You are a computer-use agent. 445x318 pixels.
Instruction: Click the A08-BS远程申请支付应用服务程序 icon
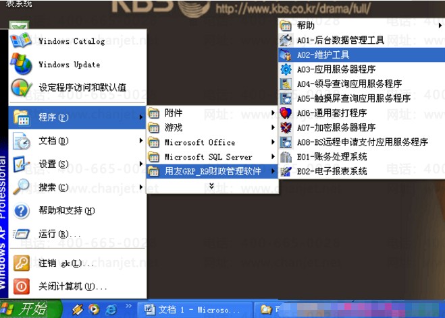pyautogui.click(x=286, y=142)
